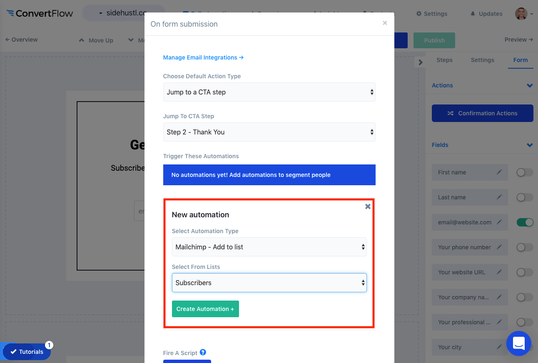The image size is (538, 363).
Task: Click the Move Up button
Action: tap(96, 40)
